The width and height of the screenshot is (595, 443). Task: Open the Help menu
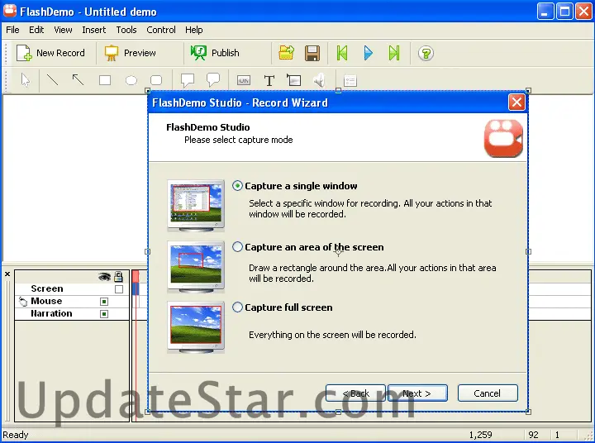193,30
